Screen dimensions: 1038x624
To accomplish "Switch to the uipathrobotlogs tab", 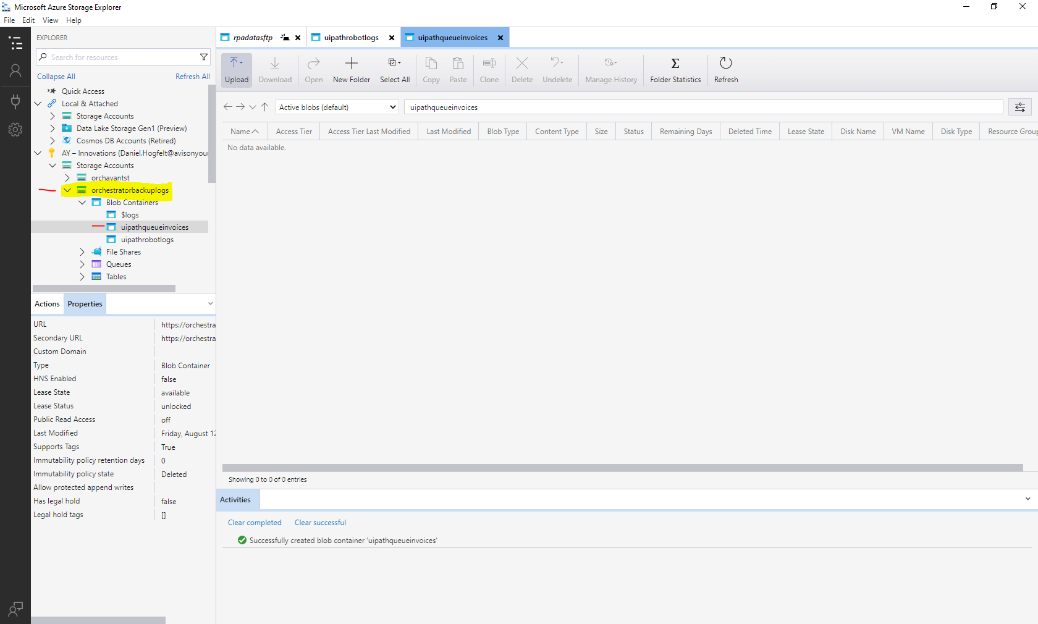I will 351,37.
